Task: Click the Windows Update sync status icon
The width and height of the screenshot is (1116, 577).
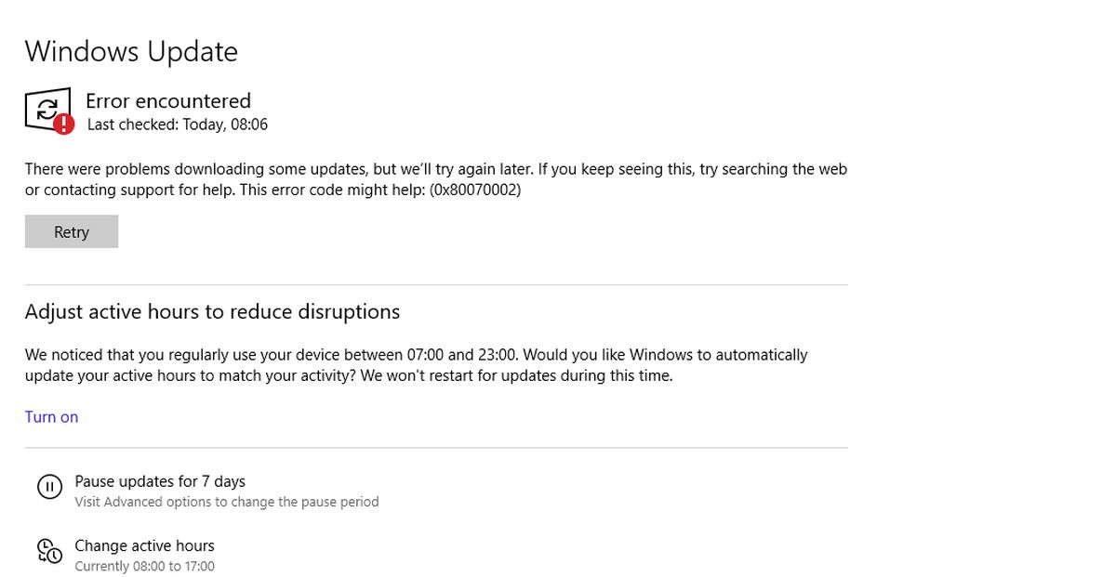Action: [x=46, y=110]
